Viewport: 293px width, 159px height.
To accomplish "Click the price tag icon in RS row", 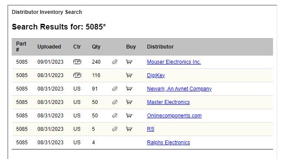I will tap(115, 129).
